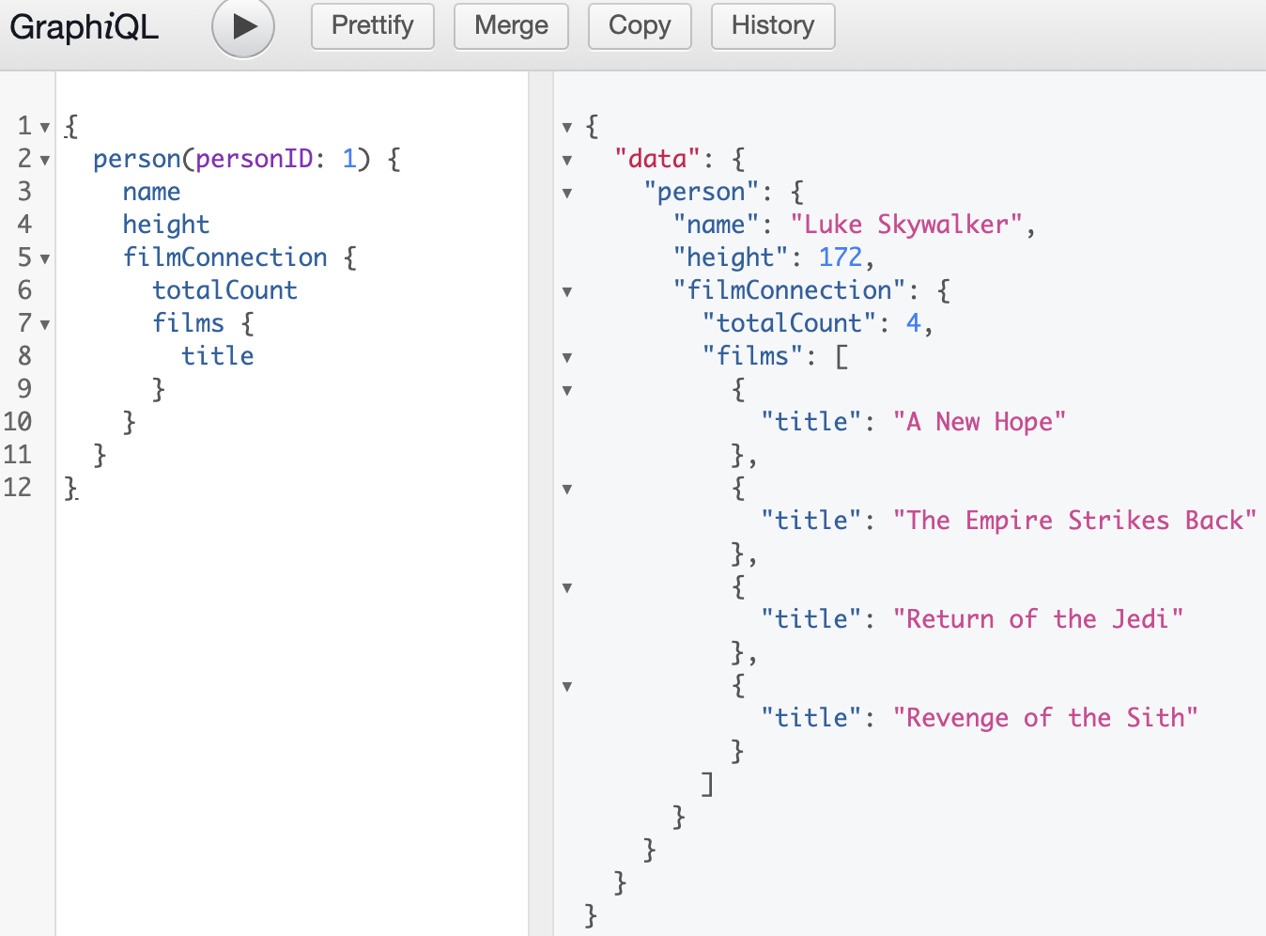Click the name field on line 3
The height and width of the screenshot is (936, 1266).
point(151,192)
